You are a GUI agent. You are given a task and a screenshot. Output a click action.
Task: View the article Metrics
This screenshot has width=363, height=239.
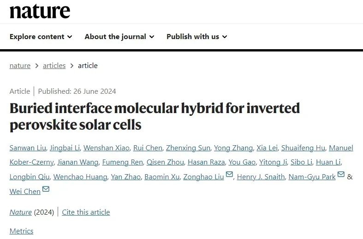coord(21,231)
